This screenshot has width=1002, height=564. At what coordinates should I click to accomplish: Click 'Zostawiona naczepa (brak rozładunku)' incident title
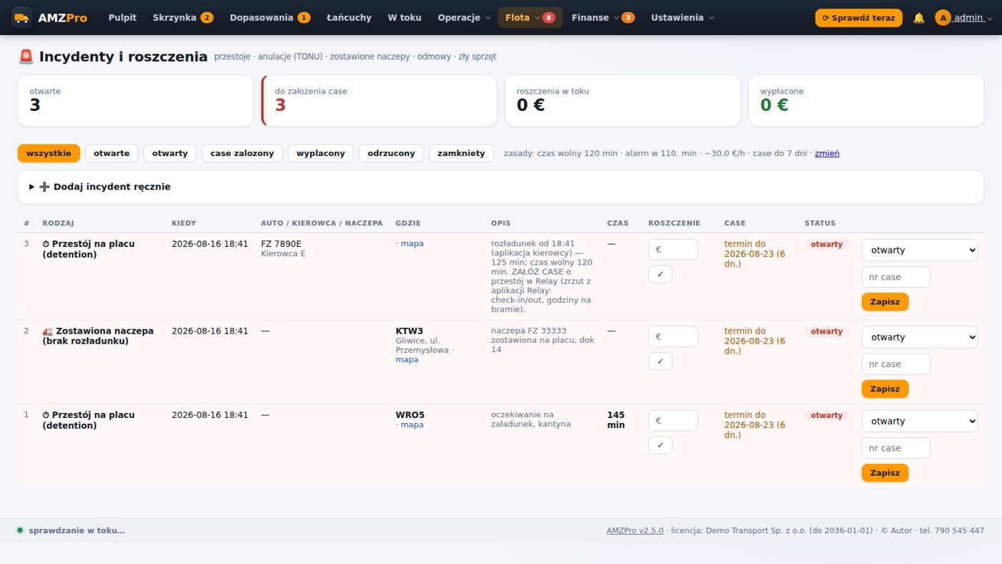[98, 336]
